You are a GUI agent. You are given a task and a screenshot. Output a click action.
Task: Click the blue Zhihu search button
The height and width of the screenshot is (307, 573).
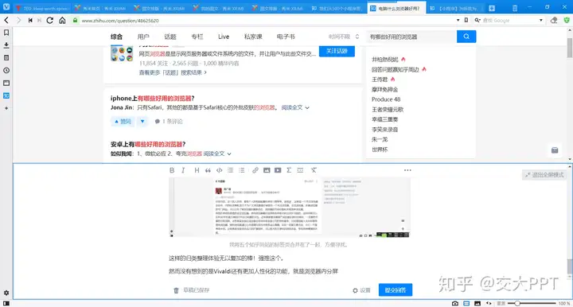point(466,37)
